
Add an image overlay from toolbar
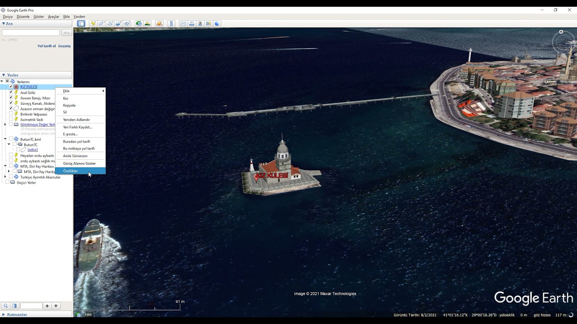point(119,23)
